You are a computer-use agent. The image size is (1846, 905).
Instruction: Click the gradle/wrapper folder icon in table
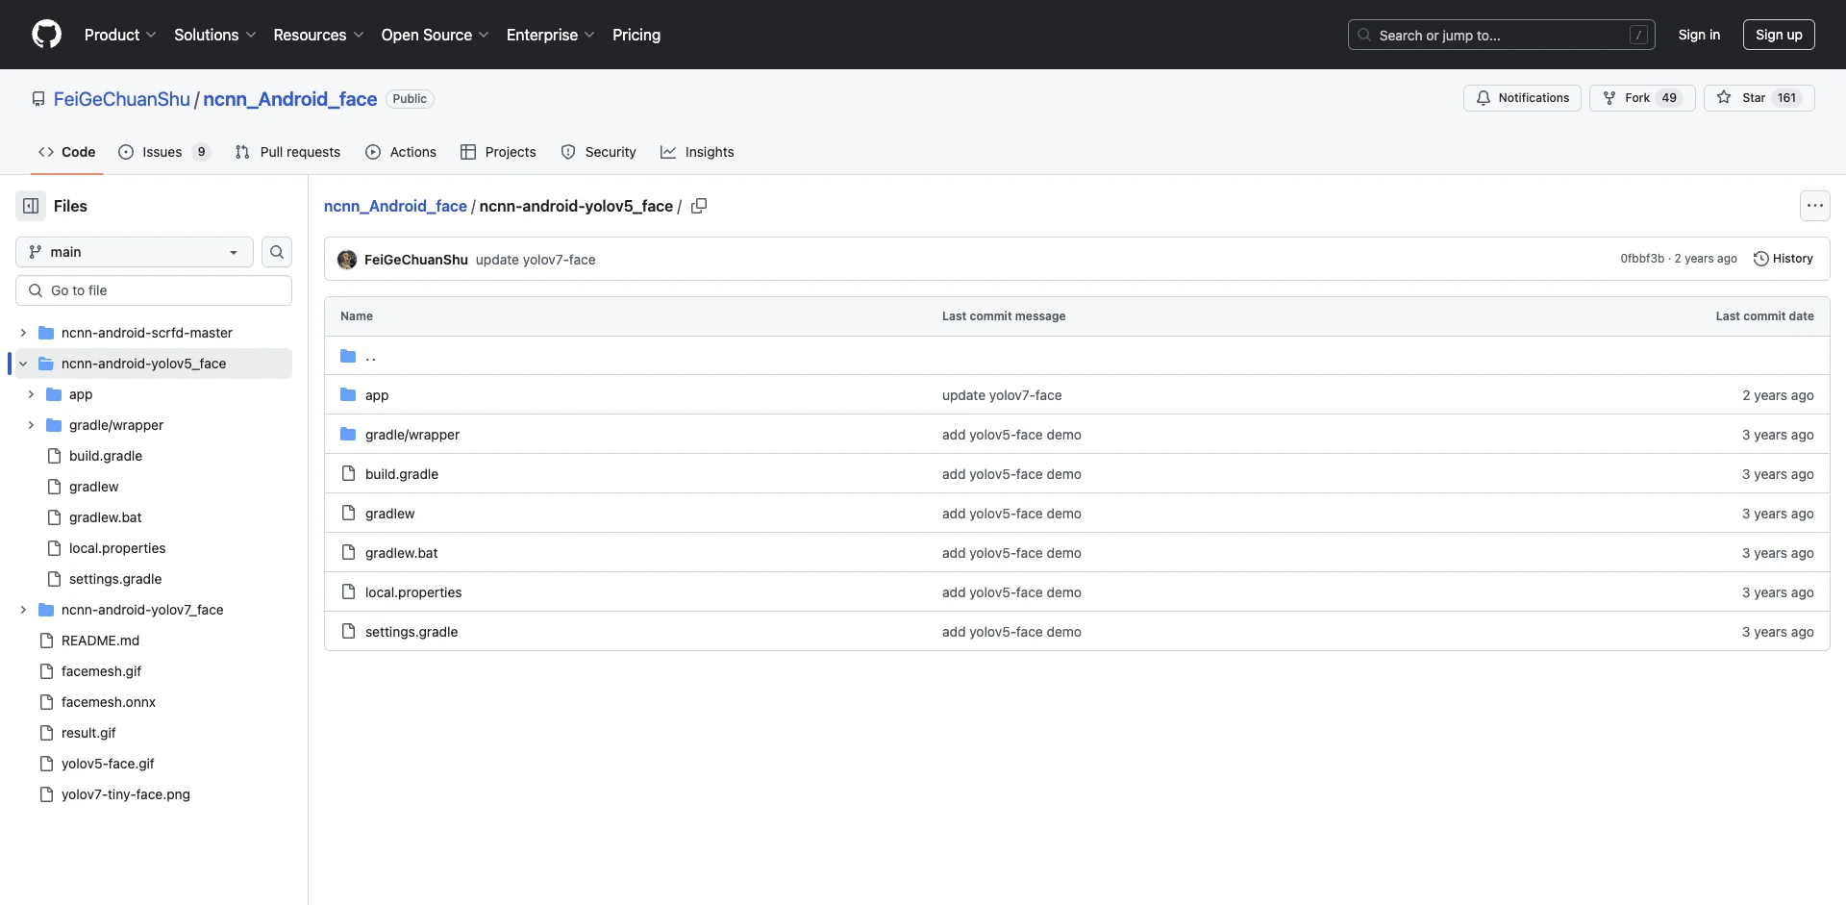coord(348,435)
